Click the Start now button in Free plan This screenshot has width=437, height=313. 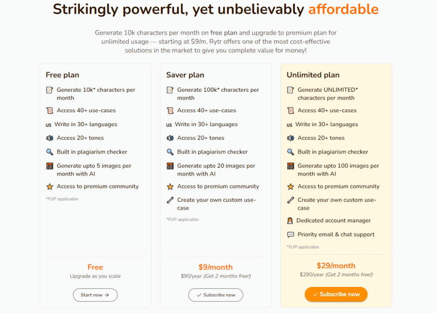[95, 295]
